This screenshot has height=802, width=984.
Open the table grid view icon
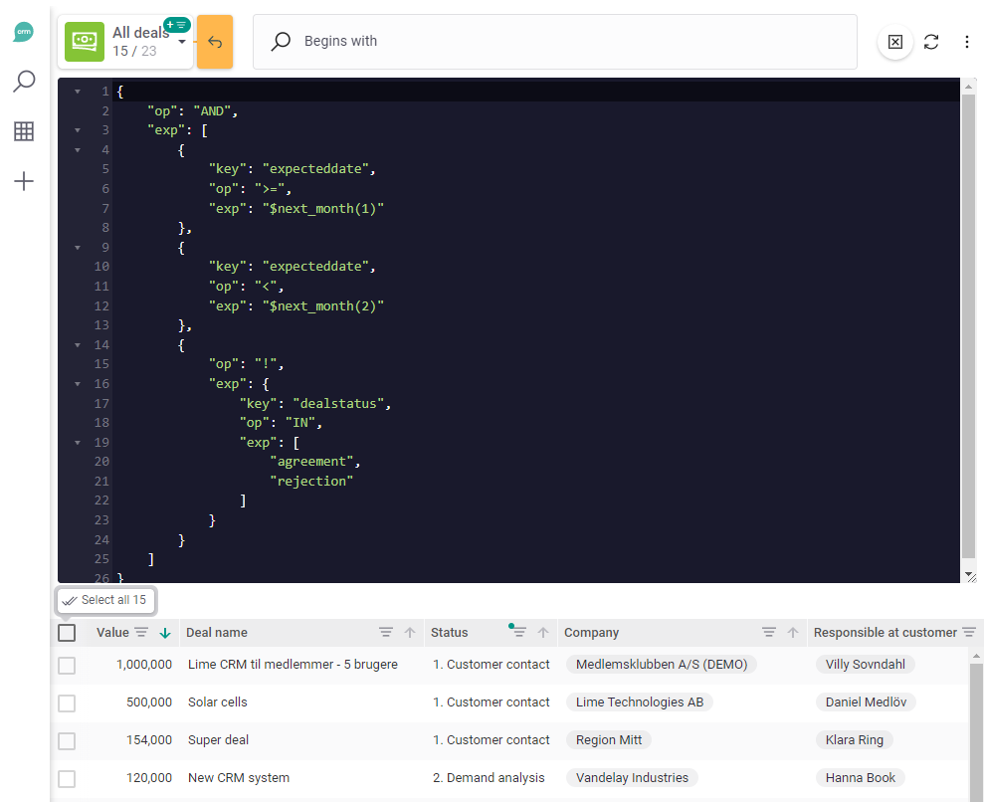pyautogui.click(x=24, y=131)
